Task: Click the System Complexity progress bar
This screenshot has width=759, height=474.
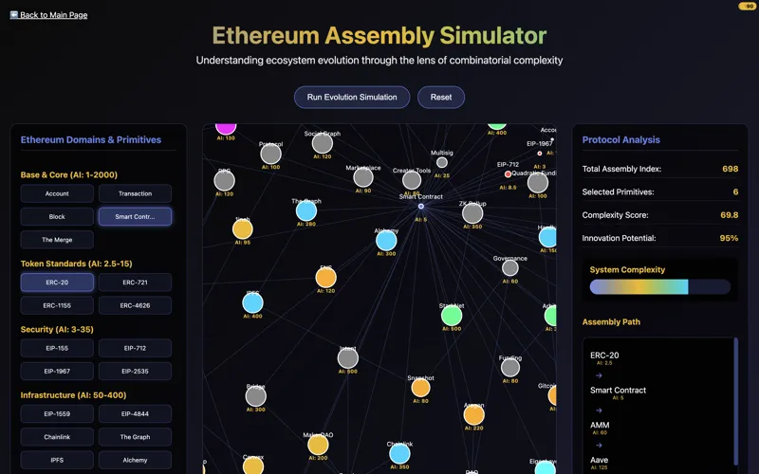Action: (659, 287)
